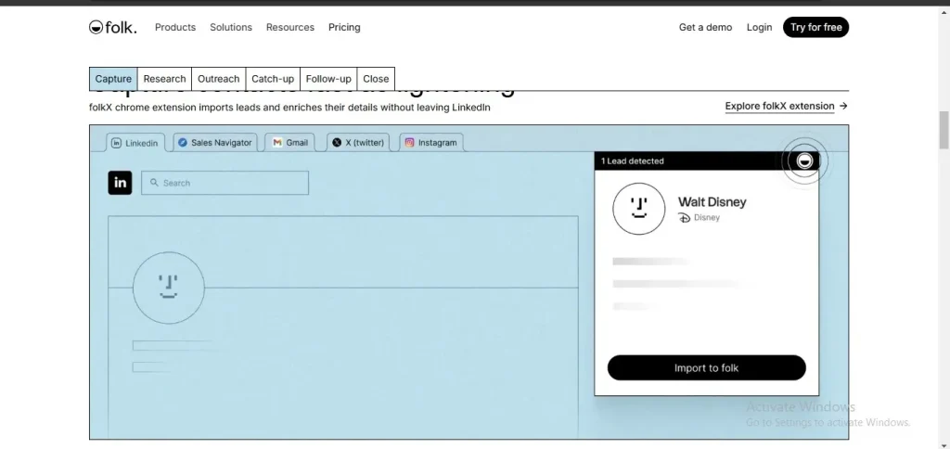The width and height of the screenshot is (950, 449).
Task: Click the black LinkedIn logo square
Action: point(120,183)
